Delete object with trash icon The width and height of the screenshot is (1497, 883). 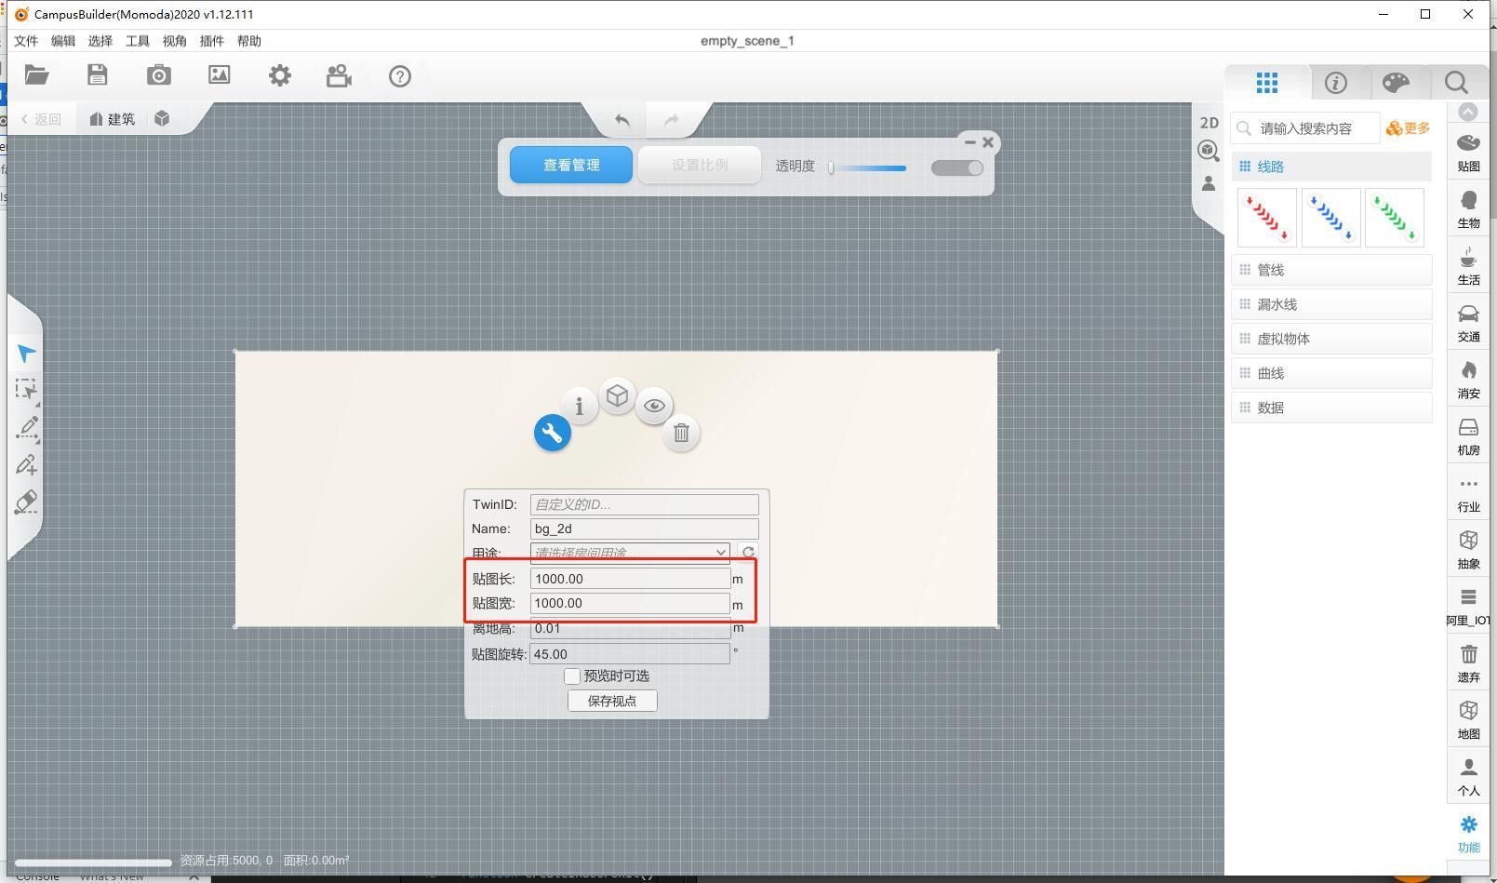pos(681,433)
